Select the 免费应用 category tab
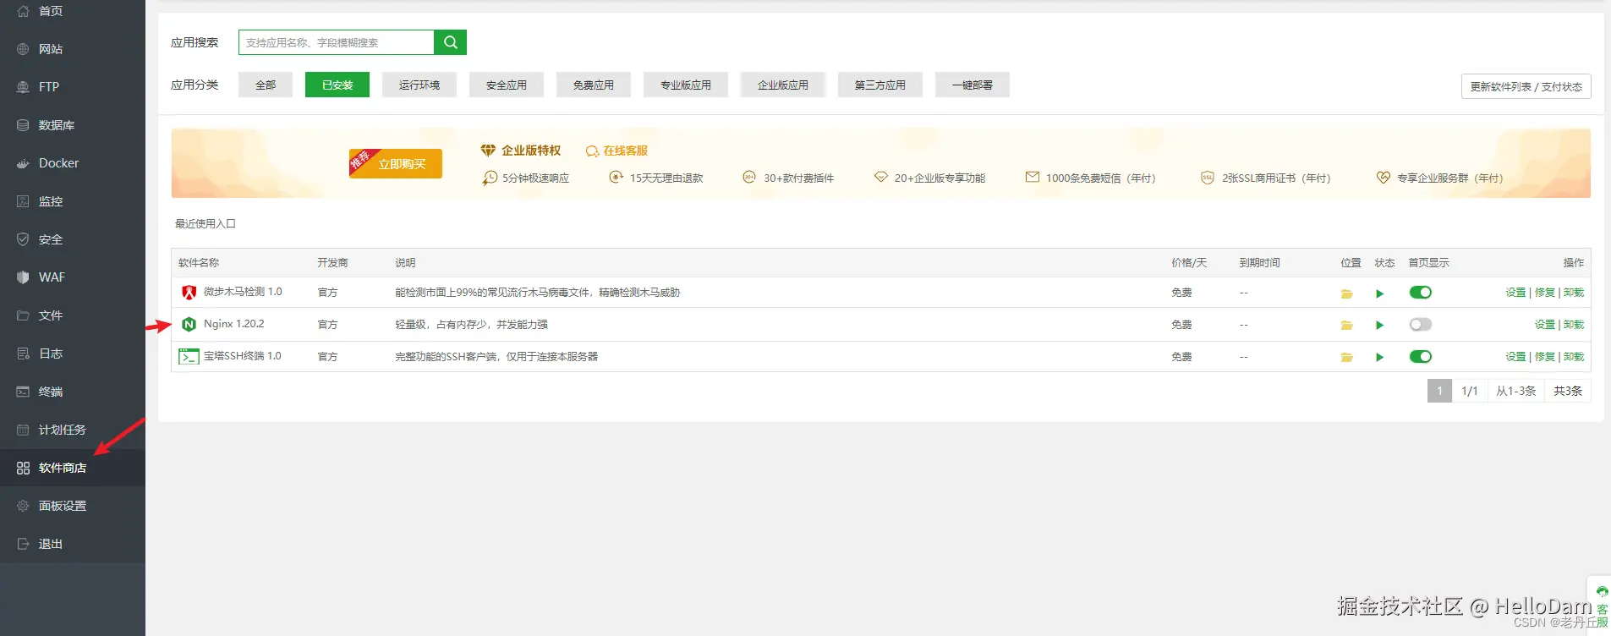 click(x=594, y=85)
